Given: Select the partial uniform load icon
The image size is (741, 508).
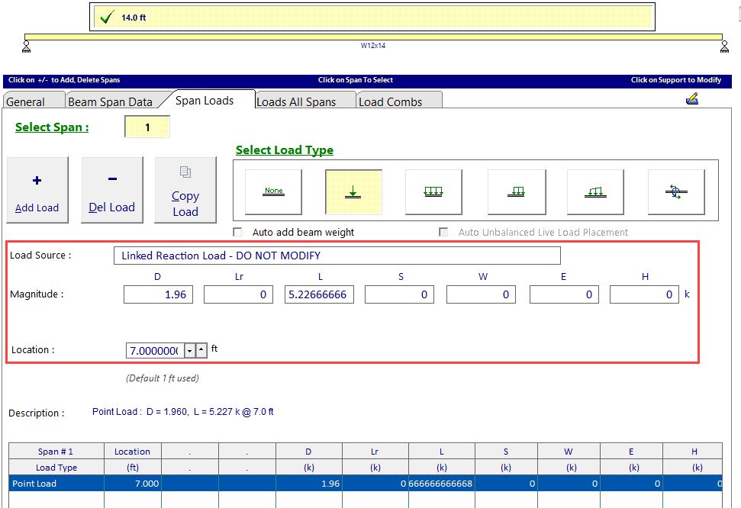Looking at the screenshot, I should pyautogui.click(x=517, y=192).
